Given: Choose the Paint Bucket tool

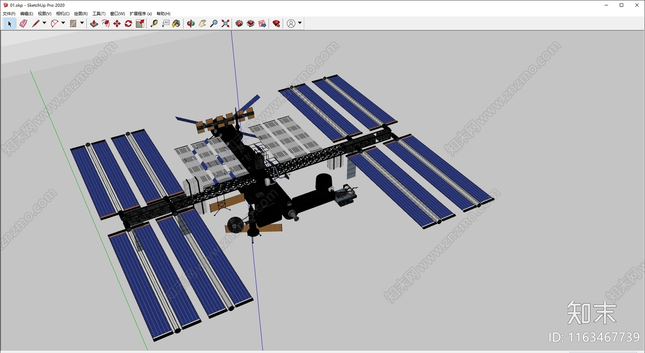Looking at the screenshot, I should click(176, 24).
